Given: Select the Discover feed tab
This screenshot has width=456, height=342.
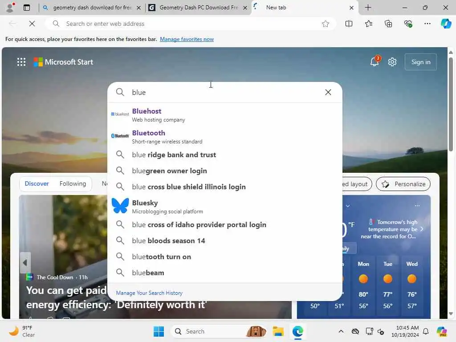Looking at the screenshot, I should [x=37, y=184].
